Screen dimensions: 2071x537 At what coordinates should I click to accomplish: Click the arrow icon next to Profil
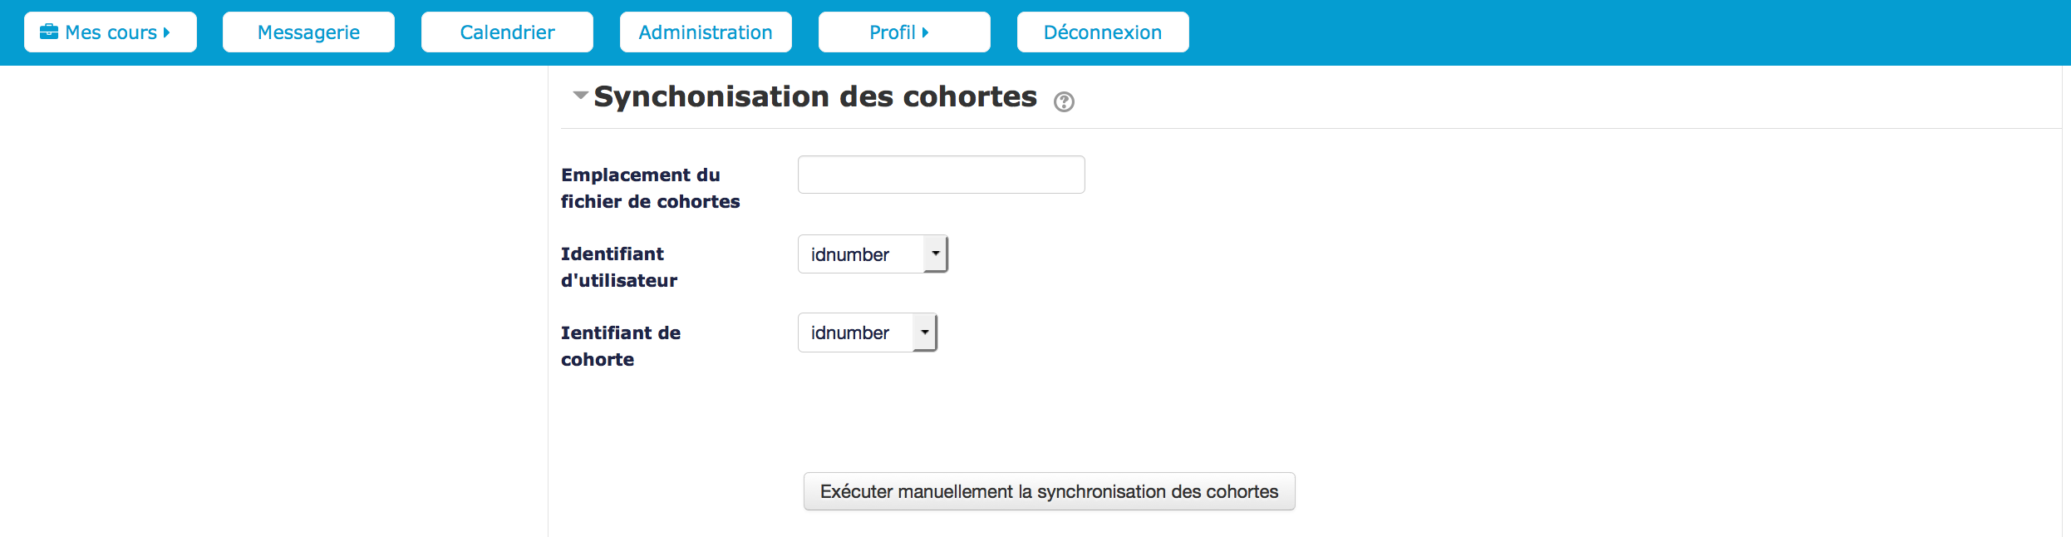(925, 32)
